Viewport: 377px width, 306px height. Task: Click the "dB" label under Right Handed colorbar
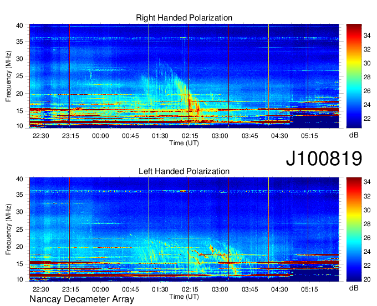(354, 135)
